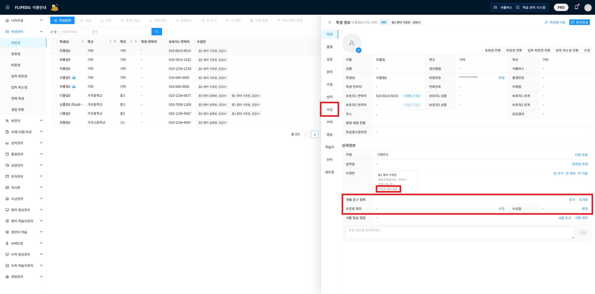Viewport: 595px width, 294px height.
Task: Click 추가 for 개별 청구 항목
Action: click(x=572, y=200)
